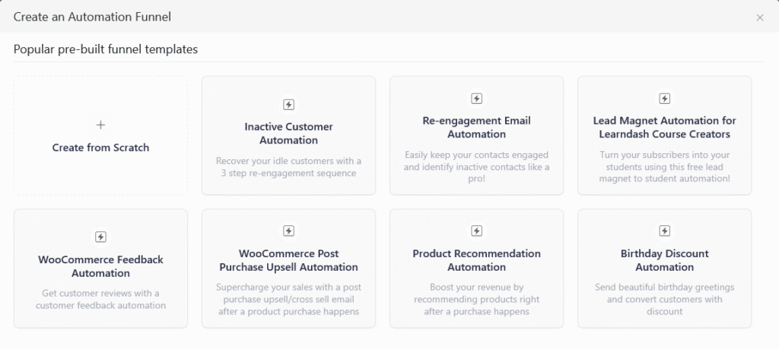Pick Lead Magnet Automation for Learndash title
The height and width of the screenshot is (349, 779).
664,127
